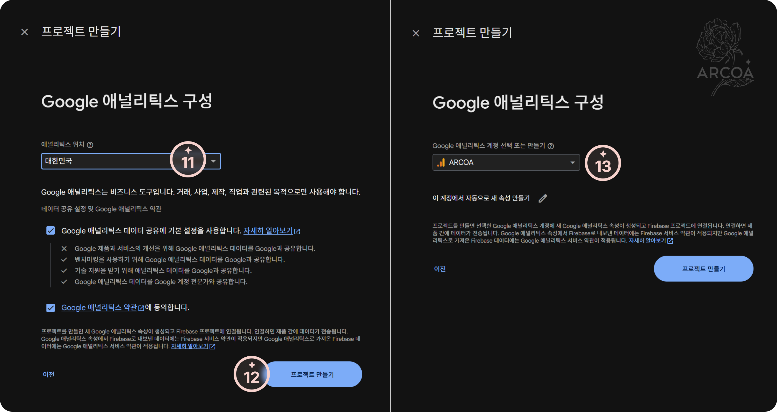The width and height of the screenshot is (777, 412).
Task: Open the 대한민국 location dropdown arrow
Action: [213, 161]
